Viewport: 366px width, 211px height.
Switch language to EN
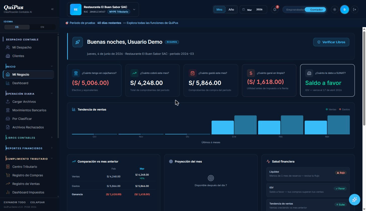[42, 27]
